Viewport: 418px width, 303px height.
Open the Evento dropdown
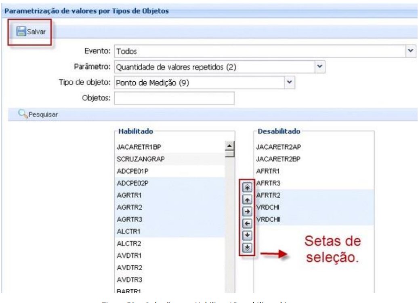point(411,51)
